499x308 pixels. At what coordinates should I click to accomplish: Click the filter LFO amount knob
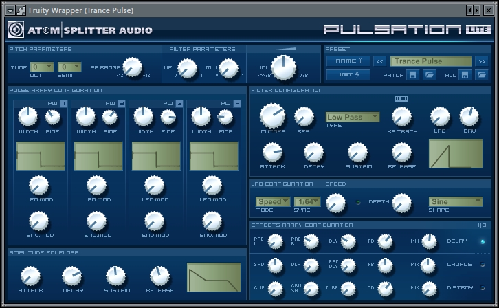pyautogui.click(x=440, y=116)
